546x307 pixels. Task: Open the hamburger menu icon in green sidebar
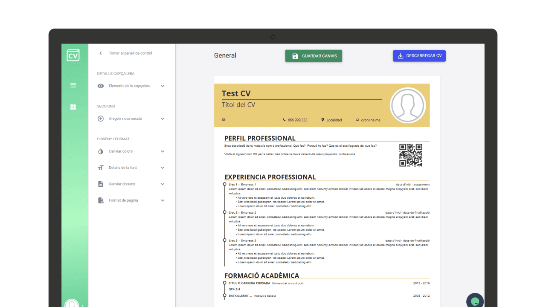tap(73, 85)
